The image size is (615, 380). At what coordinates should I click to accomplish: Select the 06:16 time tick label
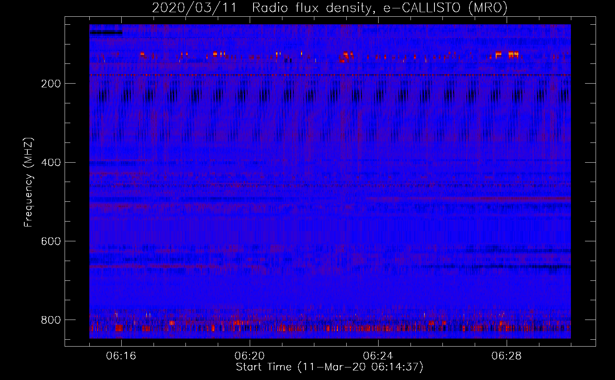[x=121, y=356]
